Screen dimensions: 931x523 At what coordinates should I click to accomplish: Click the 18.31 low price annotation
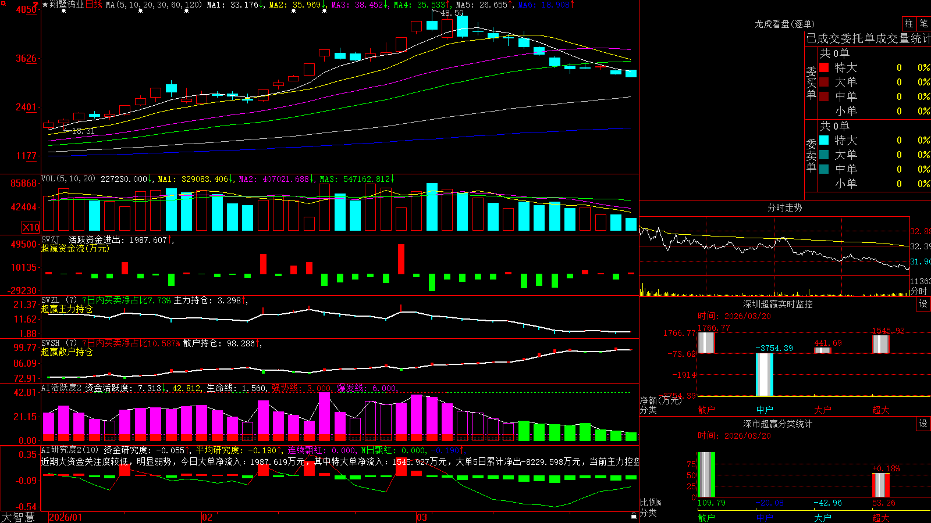point(83,131)
